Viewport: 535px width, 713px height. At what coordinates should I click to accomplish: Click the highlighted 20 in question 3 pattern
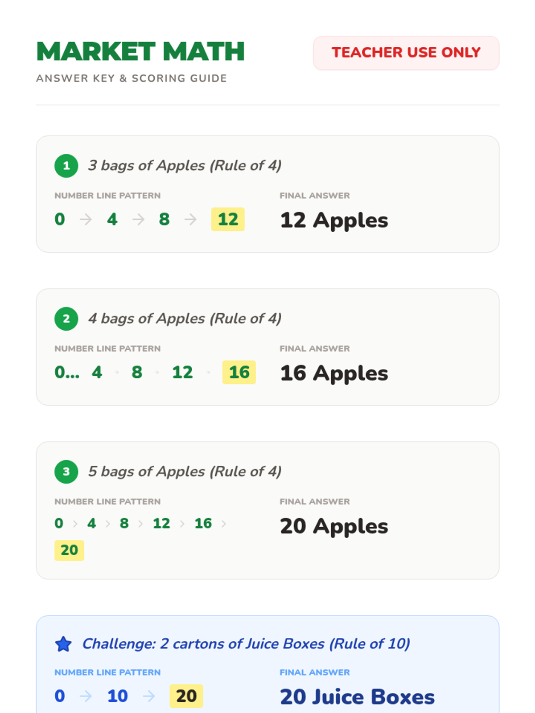[69, 550]
